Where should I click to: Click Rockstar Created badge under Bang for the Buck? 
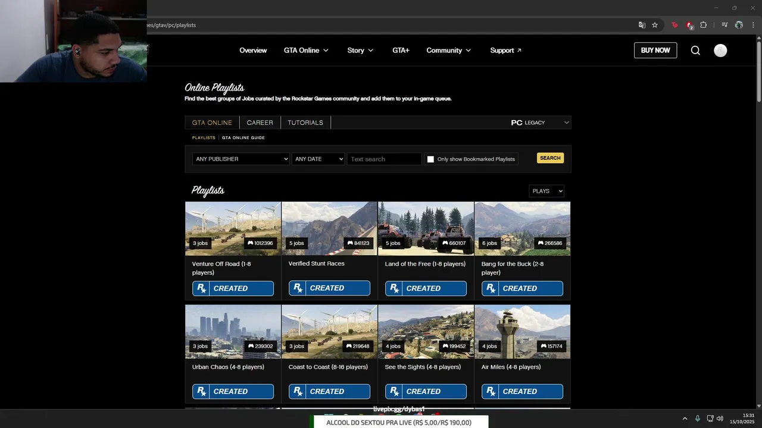coord(522,288)
